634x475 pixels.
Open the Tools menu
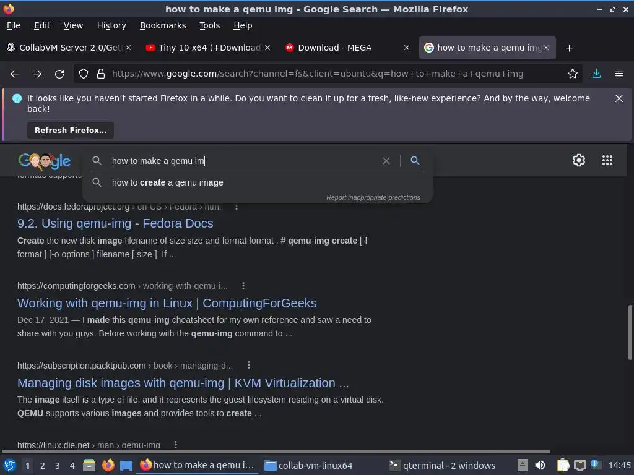tap(209, 25)
